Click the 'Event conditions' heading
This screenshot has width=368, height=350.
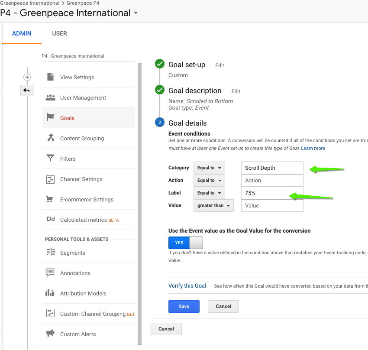(x=189, y=133)
